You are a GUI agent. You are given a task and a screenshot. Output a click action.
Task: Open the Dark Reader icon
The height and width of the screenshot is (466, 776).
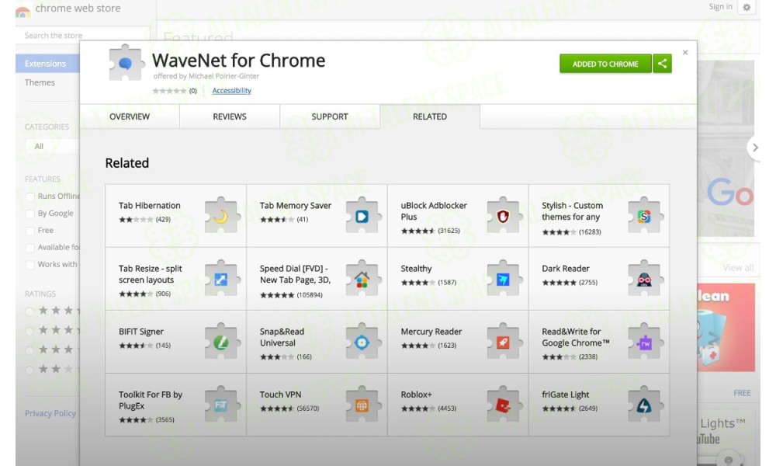(645, 278)
